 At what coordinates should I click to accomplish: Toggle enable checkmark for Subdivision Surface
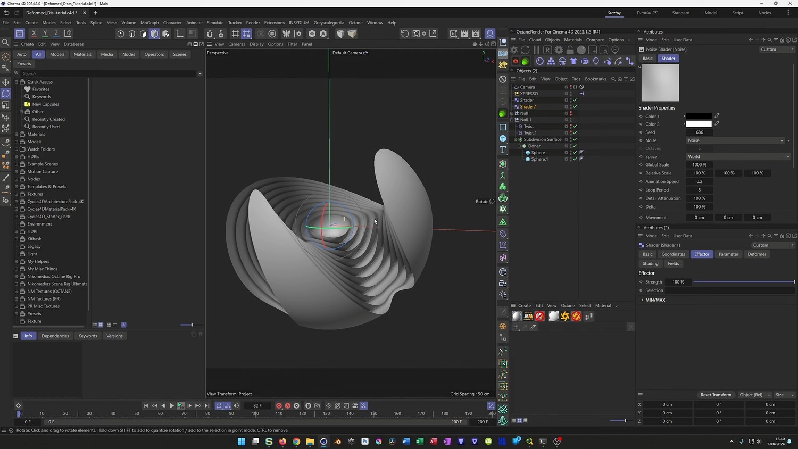tap(575, 139)
